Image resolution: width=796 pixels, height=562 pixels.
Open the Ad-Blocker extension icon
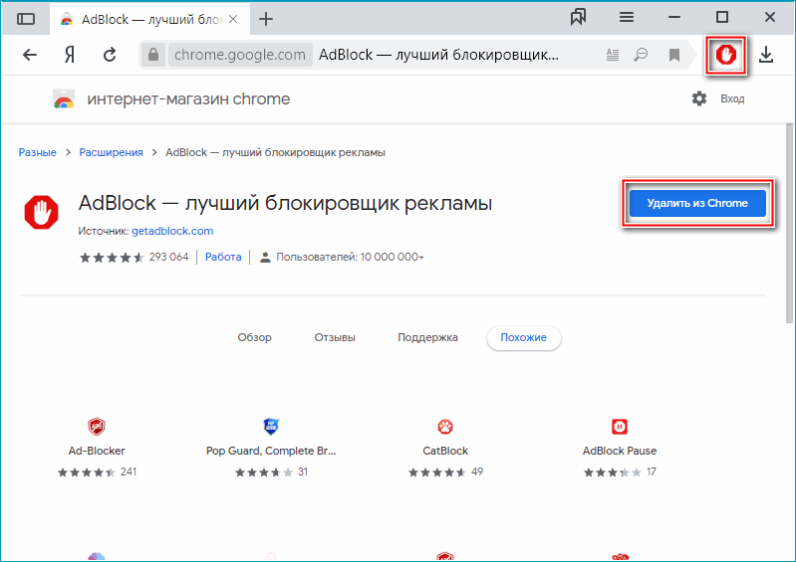click(x=97, y=427)
